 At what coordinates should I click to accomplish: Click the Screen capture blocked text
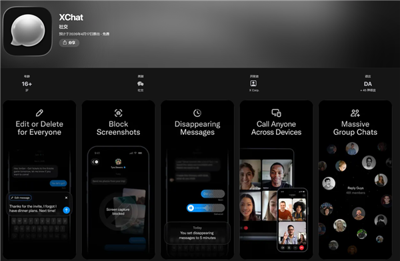[118, 212]
